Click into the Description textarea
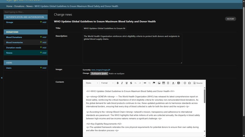The image size is (245, 137). pos(132,48)
